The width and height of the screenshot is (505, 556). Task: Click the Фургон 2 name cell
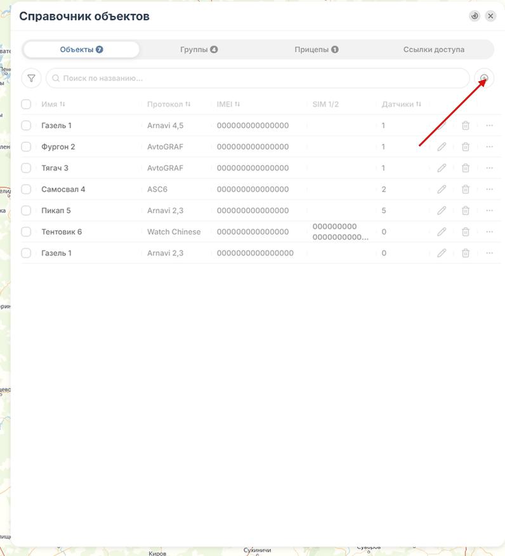coord(58,146)
